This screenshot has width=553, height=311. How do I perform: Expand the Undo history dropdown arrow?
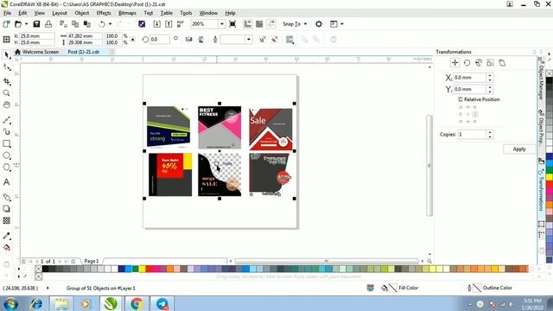coord(110,24)
